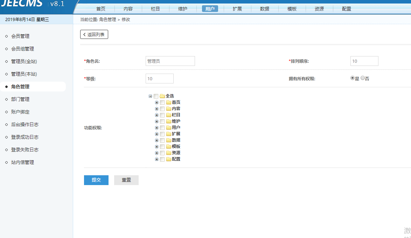Viewport: 411px width, 238px height.
Task: Click the 维护 folder icon in tree
Action: pos(169,121)
